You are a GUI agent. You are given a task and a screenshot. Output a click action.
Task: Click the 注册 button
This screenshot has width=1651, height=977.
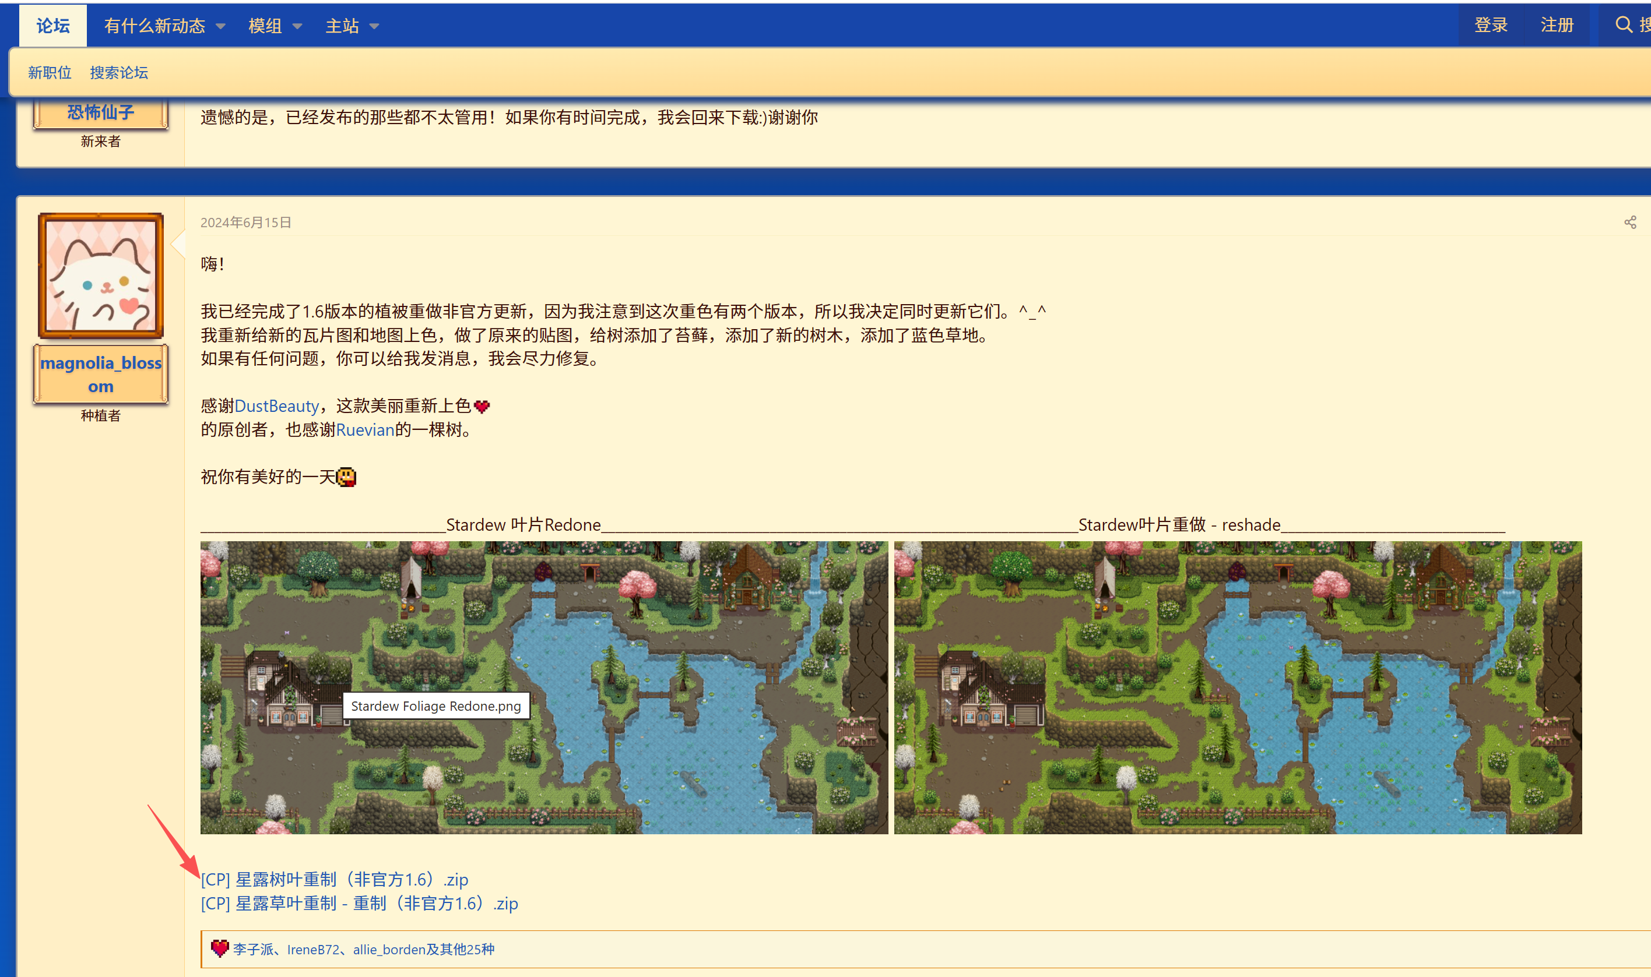coord(1557,25)
